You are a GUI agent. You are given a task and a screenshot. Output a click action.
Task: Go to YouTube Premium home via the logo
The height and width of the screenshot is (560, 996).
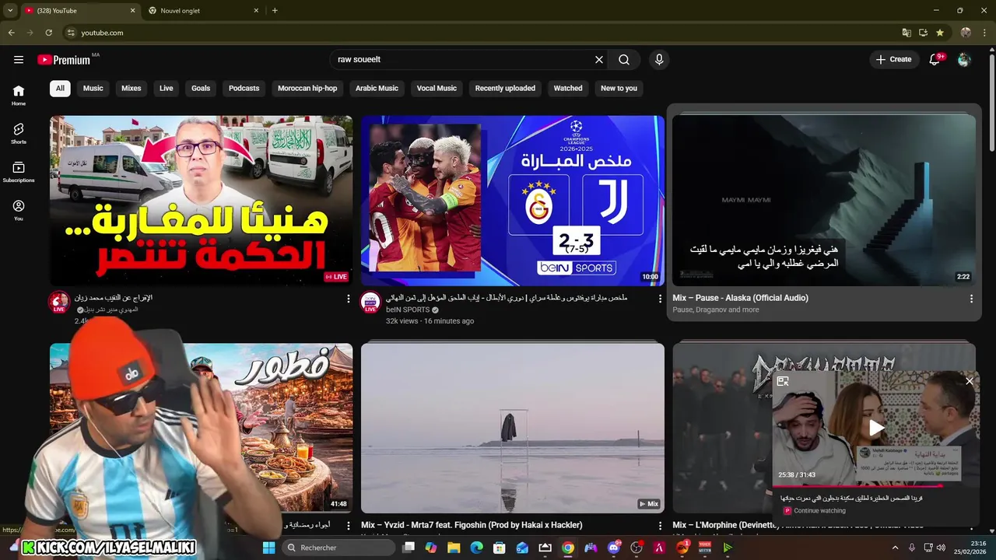pyautogui.click(x=64, y=60)
